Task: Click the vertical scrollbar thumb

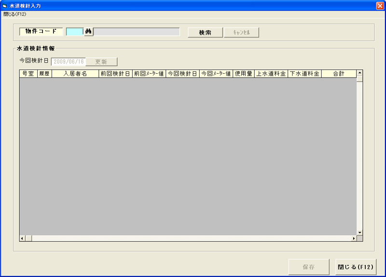Action: tap(359, 79)
